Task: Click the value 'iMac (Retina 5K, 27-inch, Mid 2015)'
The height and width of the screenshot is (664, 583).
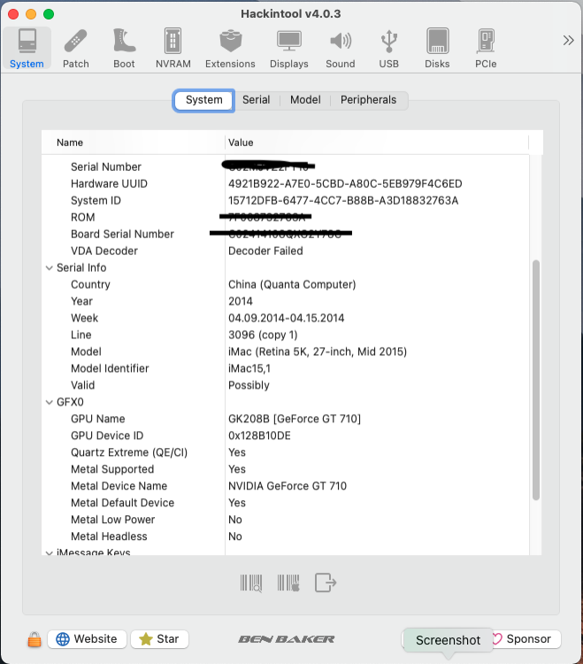Action: (x=318, y=351)
